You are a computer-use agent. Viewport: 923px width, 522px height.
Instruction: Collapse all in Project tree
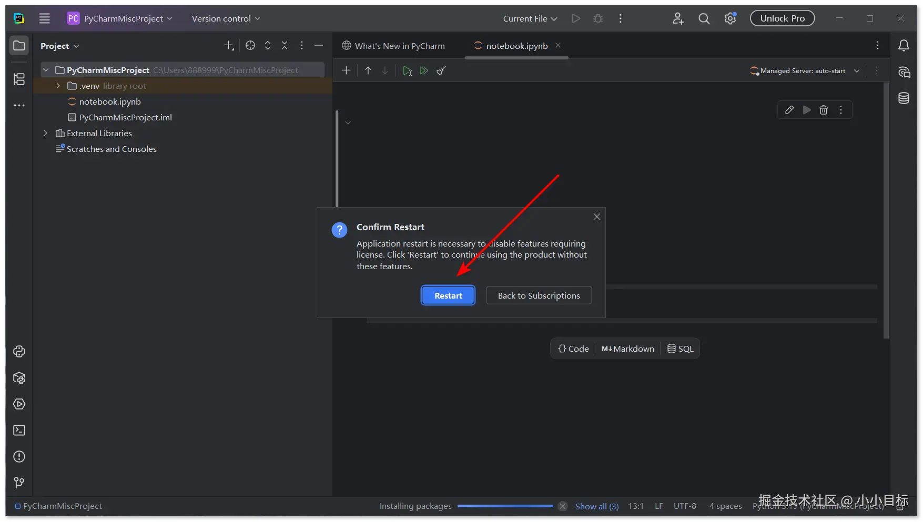[x=285, y=46]
